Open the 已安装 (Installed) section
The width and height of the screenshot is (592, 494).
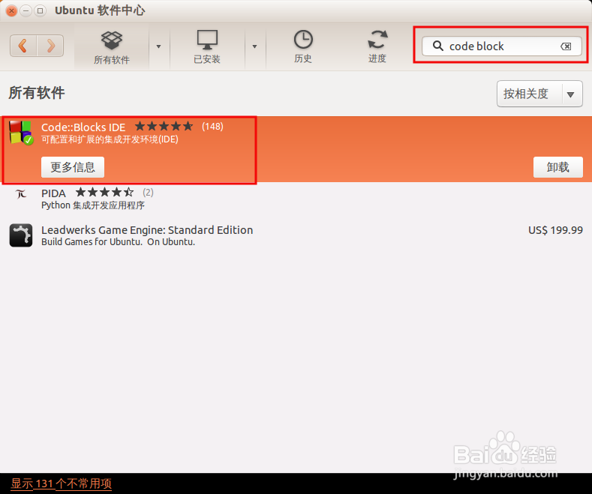207,47
